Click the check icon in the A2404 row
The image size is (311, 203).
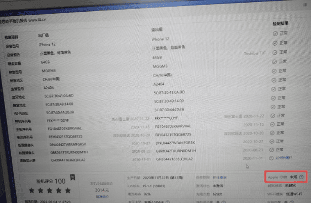click(274, 80)
